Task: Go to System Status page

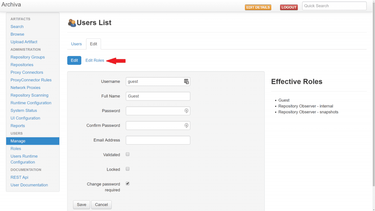Action: 24,111
